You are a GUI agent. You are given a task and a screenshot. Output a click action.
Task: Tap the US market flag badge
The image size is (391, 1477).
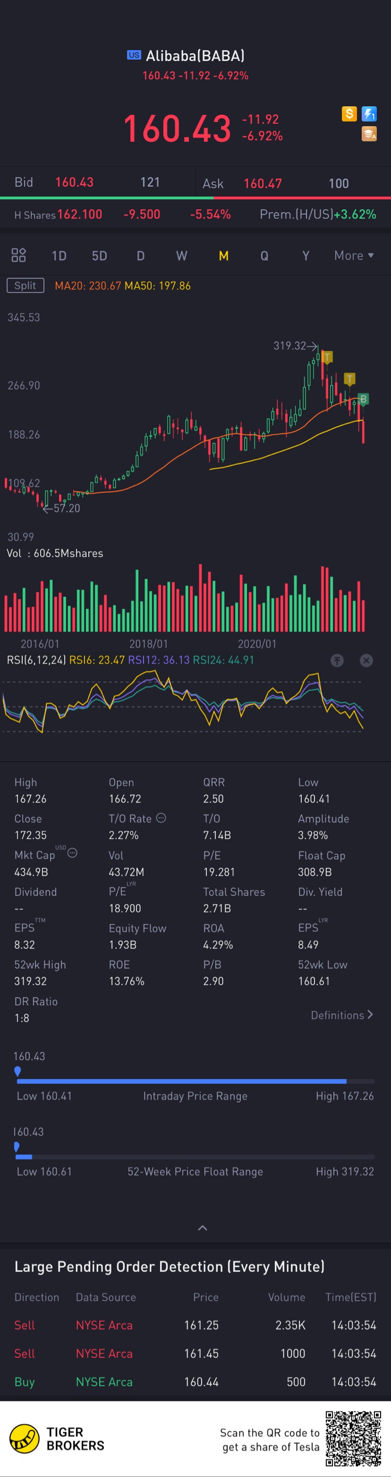point(134,55)
